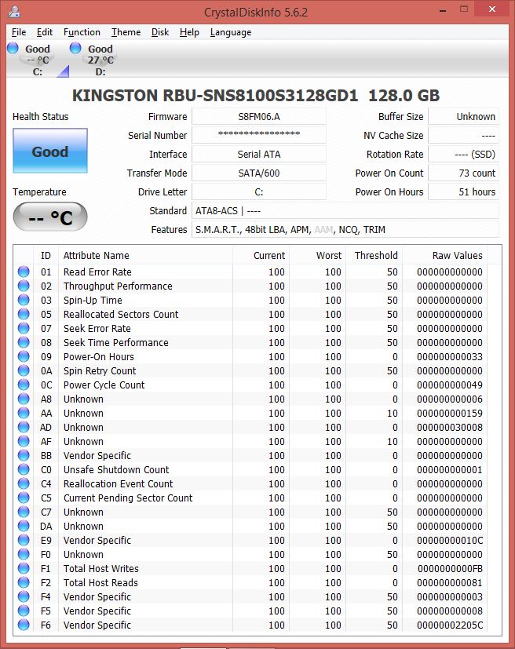This screenshot has height=649, width=515.
Task: Click the temperature display button
Action: point(50,217)
